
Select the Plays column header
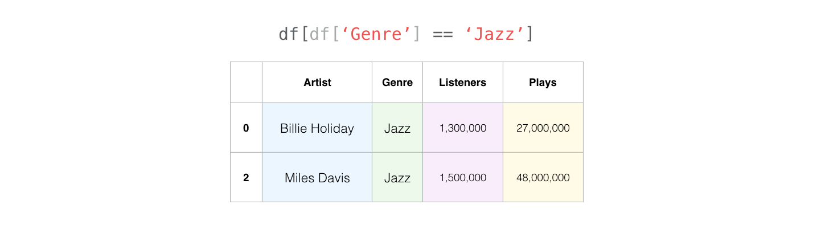click(543, 83)
